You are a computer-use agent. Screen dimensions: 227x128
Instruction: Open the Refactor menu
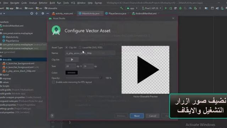[x=43, y=3]
